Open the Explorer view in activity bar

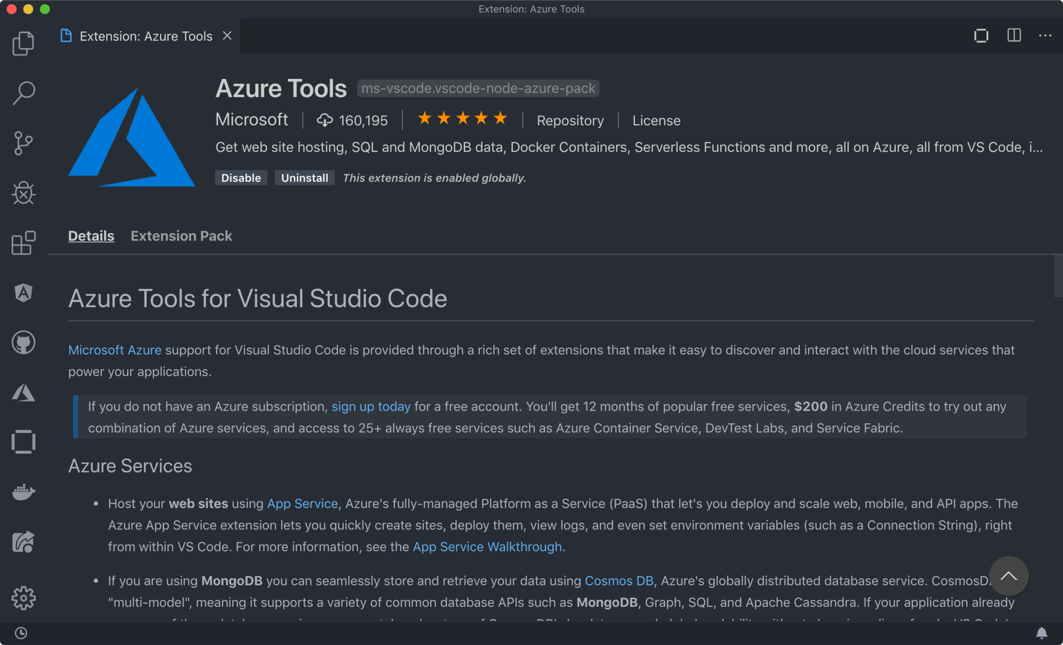pyautogui.click(x=23, y=43)
